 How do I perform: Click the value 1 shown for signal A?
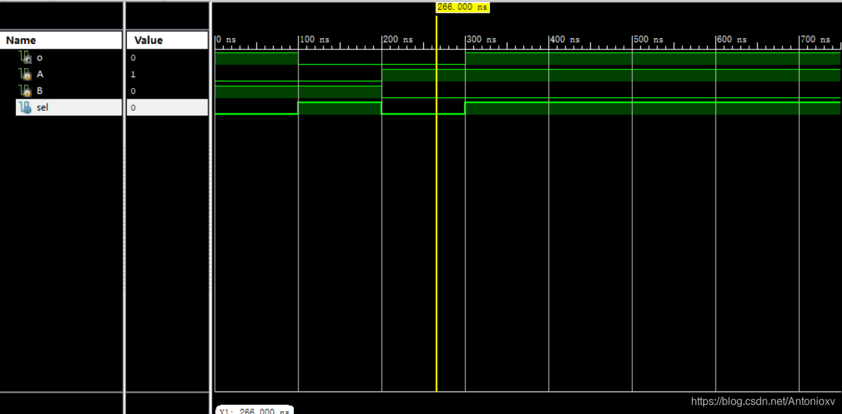click(132, 74)
